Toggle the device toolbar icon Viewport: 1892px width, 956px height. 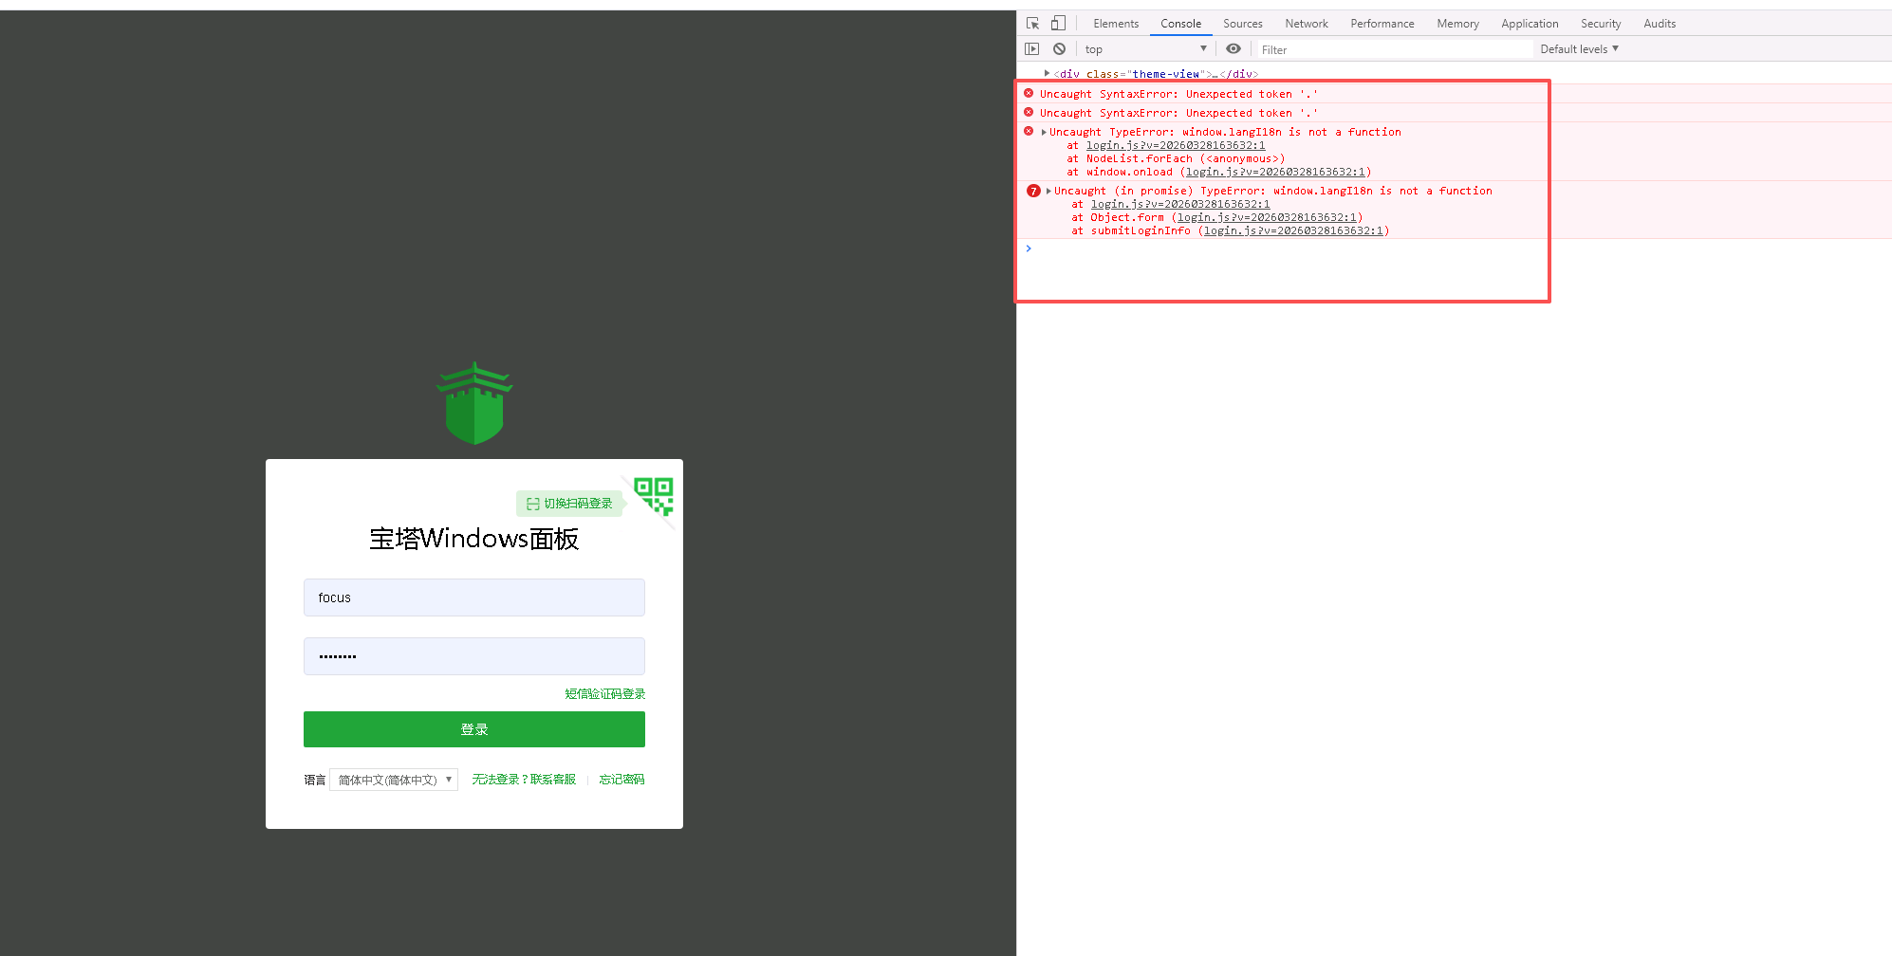tap(1058, 24)
